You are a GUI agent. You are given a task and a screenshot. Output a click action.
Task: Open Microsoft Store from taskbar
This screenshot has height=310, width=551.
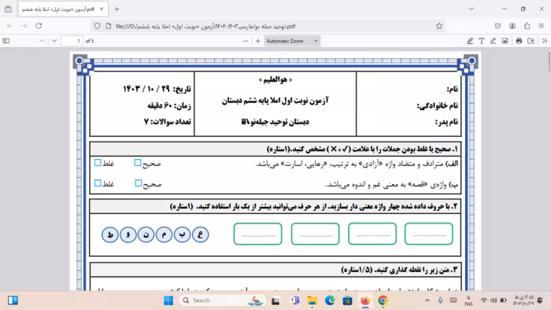pos(348,301)
